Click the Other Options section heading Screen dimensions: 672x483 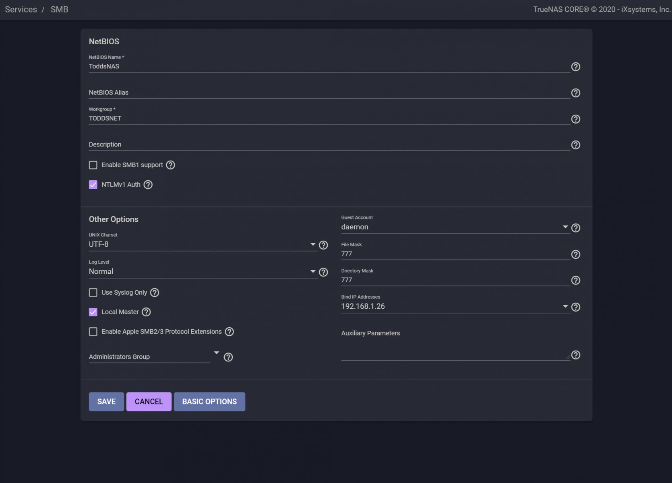click(114, 219)
